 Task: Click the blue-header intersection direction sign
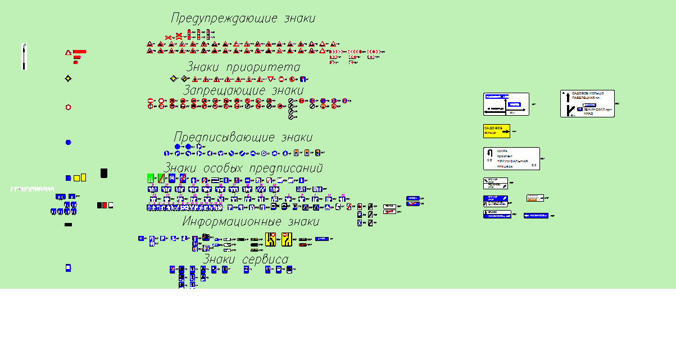506,104
